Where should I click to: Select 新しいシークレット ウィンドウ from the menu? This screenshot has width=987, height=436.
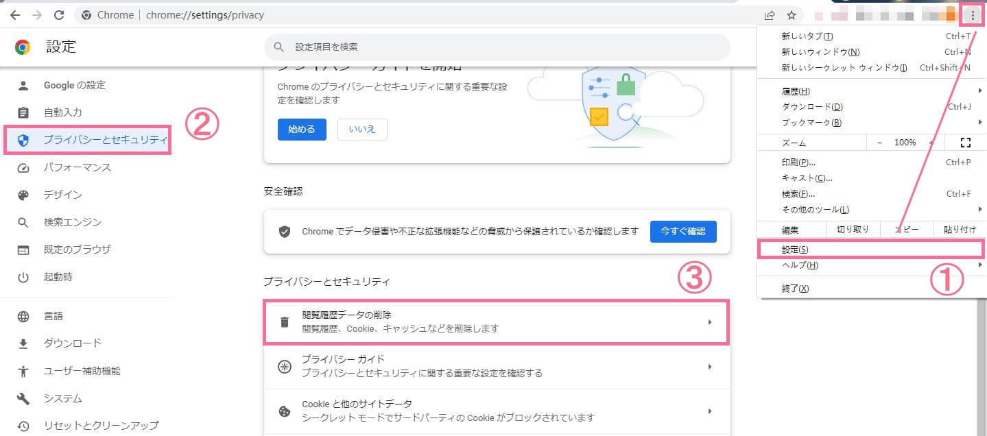tap(871, 68)
